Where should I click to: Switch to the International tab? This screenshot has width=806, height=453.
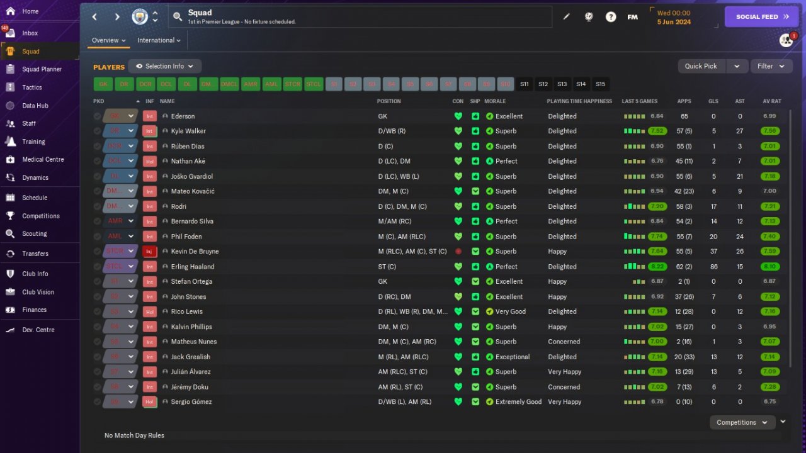[159, 40]
